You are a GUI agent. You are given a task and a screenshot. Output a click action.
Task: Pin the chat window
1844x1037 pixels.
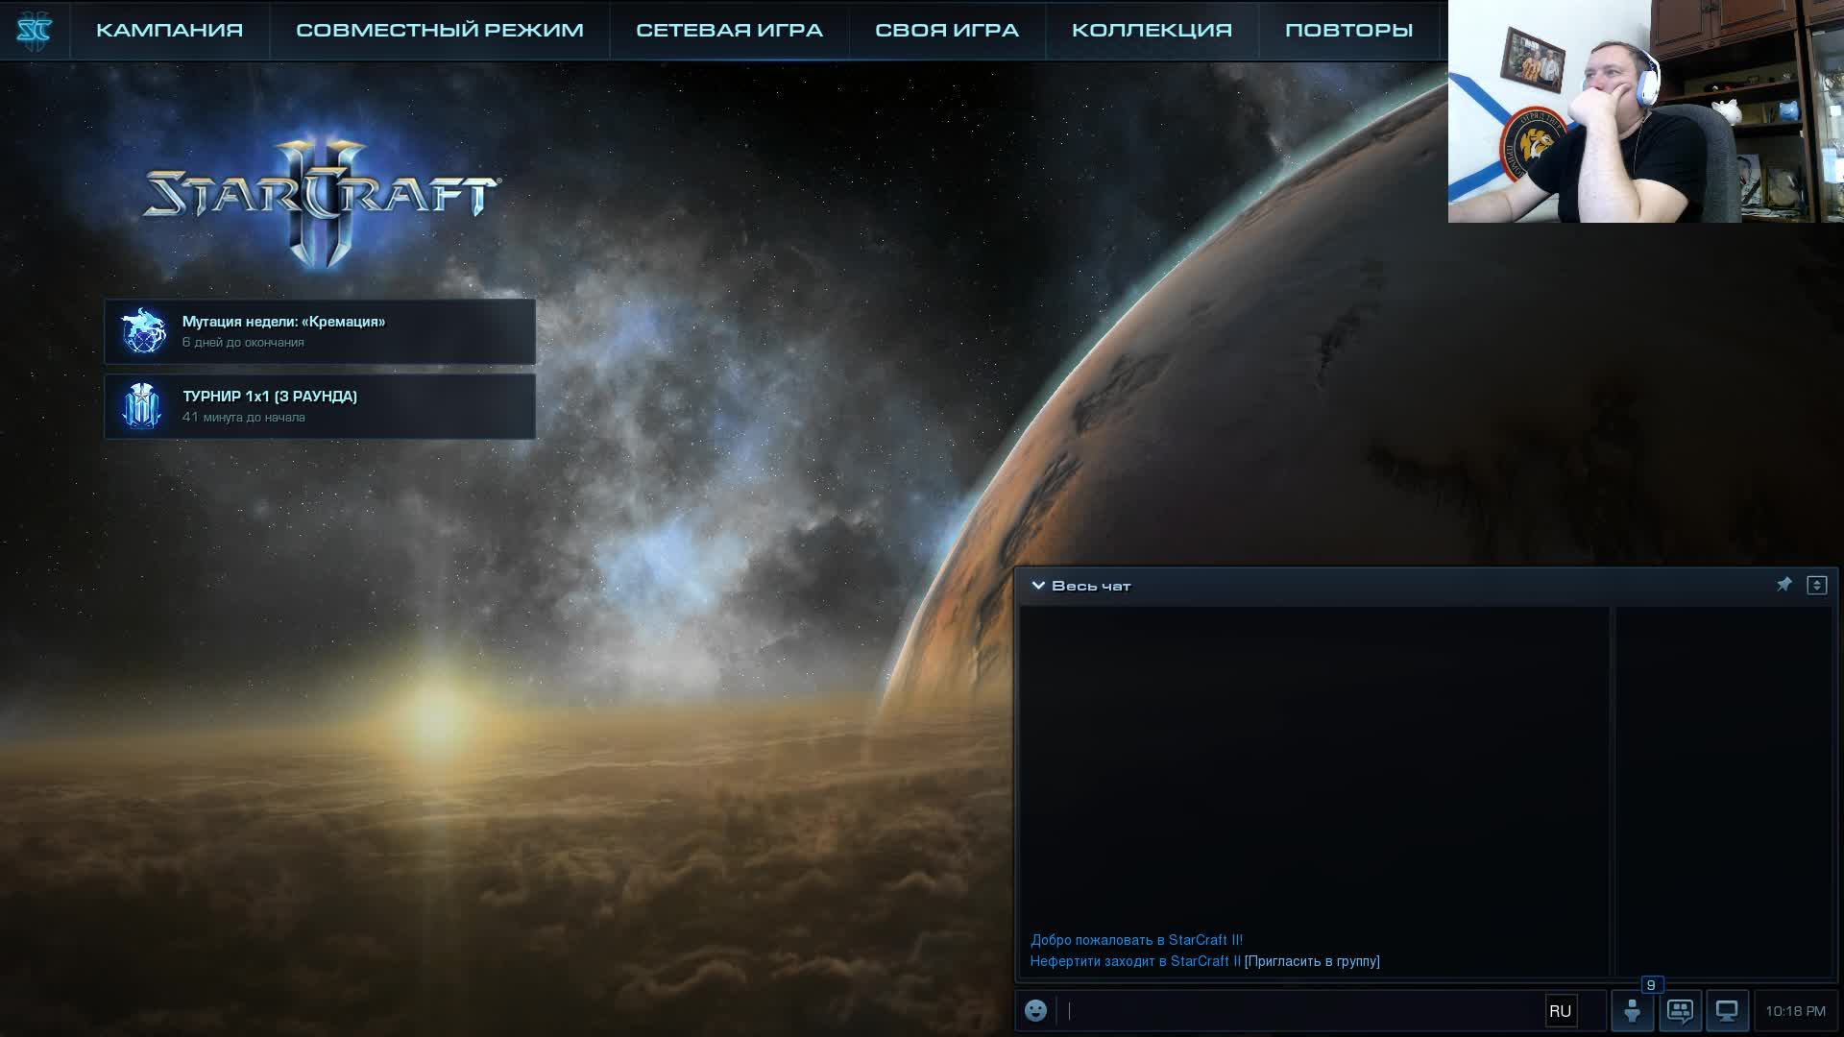[1783, 585]
